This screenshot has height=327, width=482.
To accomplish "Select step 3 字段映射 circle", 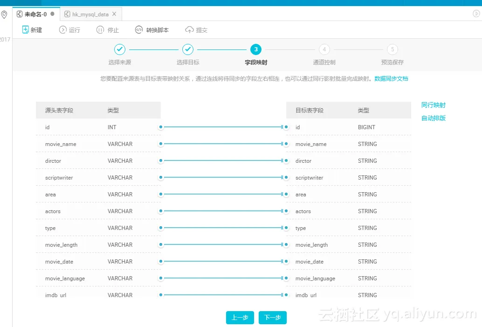I will [x=256, y=49].
